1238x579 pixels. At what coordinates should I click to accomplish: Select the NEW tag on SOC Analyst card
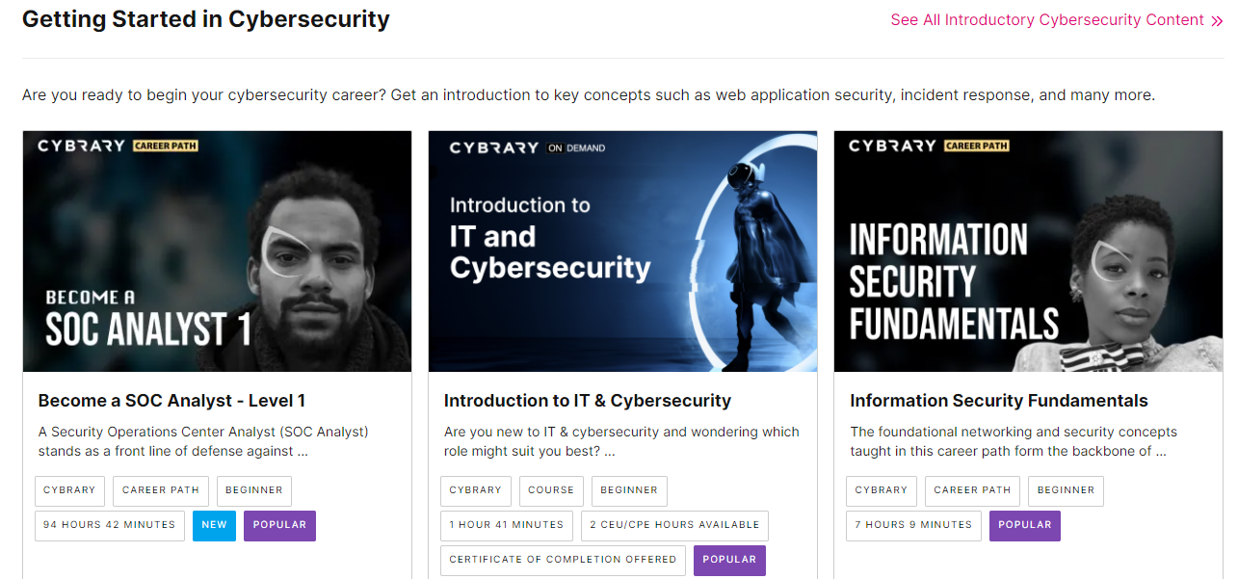(x=214, y=525)
